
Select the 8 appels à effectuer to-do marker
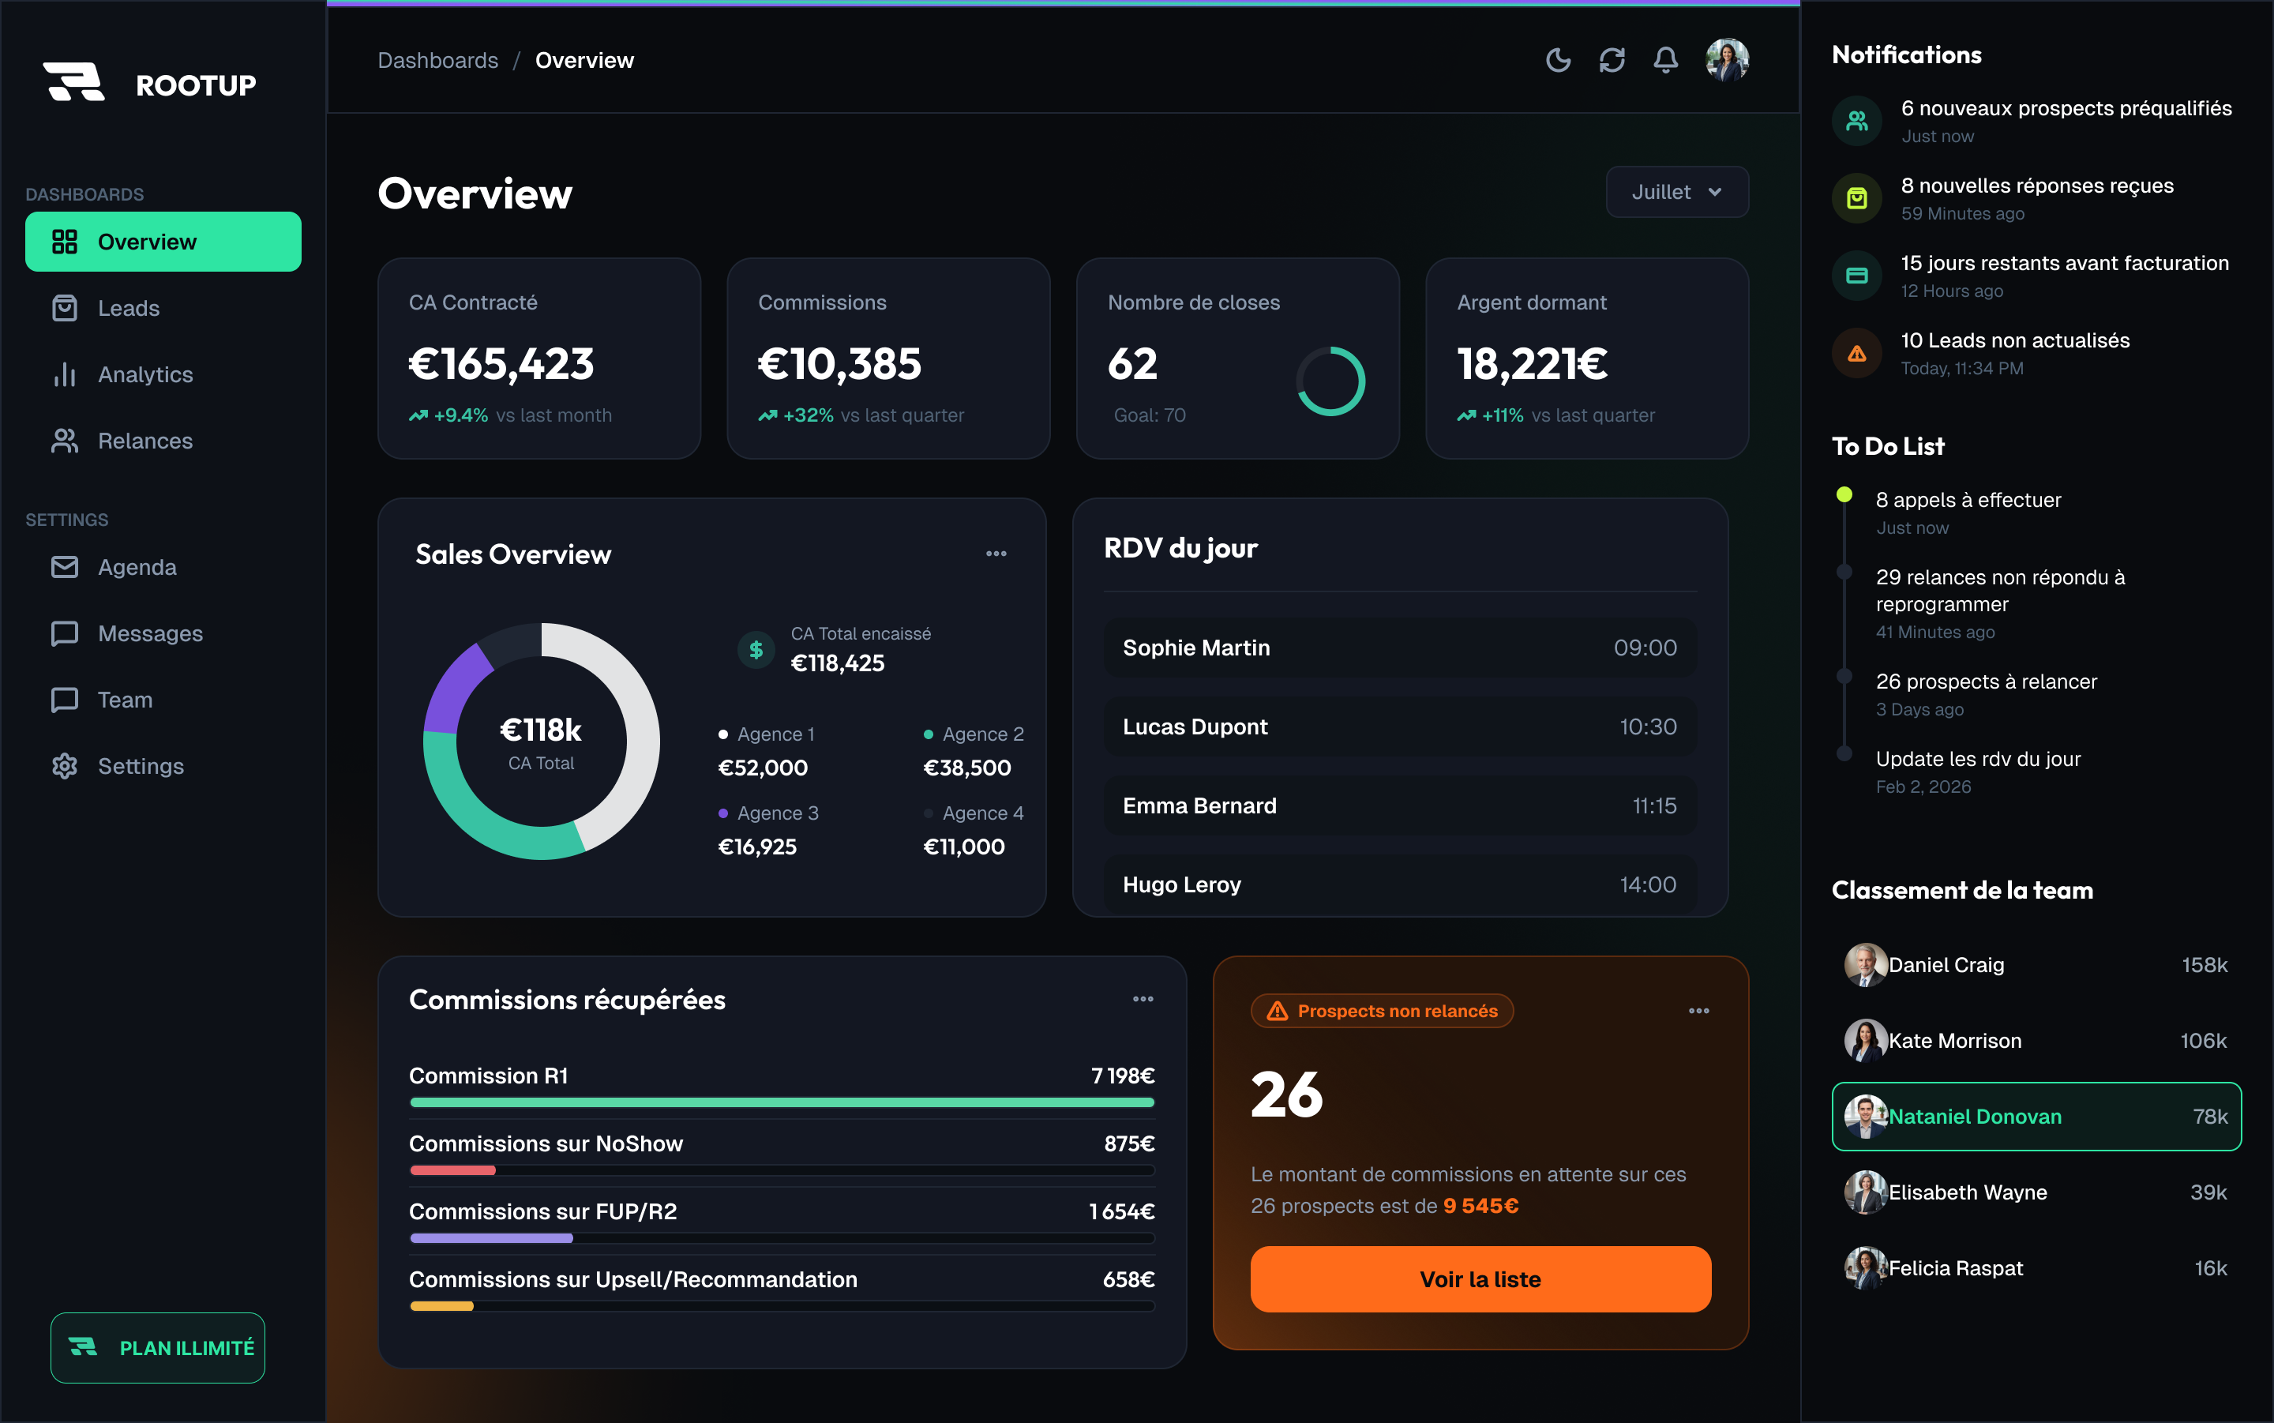1844,495
